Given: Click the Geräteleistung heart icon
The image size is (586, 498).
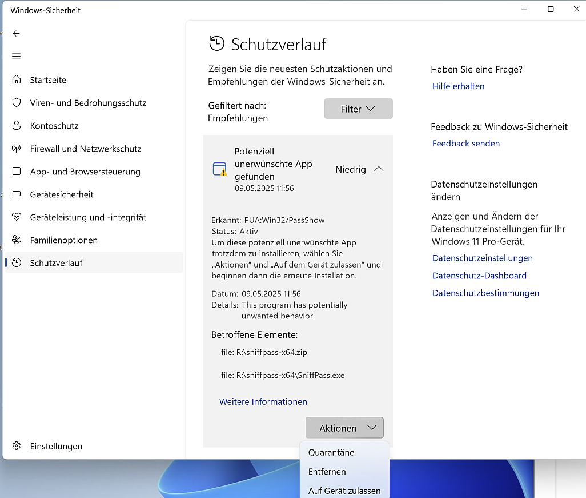Looking at the screenshot, I should click(x=17, y=217).
